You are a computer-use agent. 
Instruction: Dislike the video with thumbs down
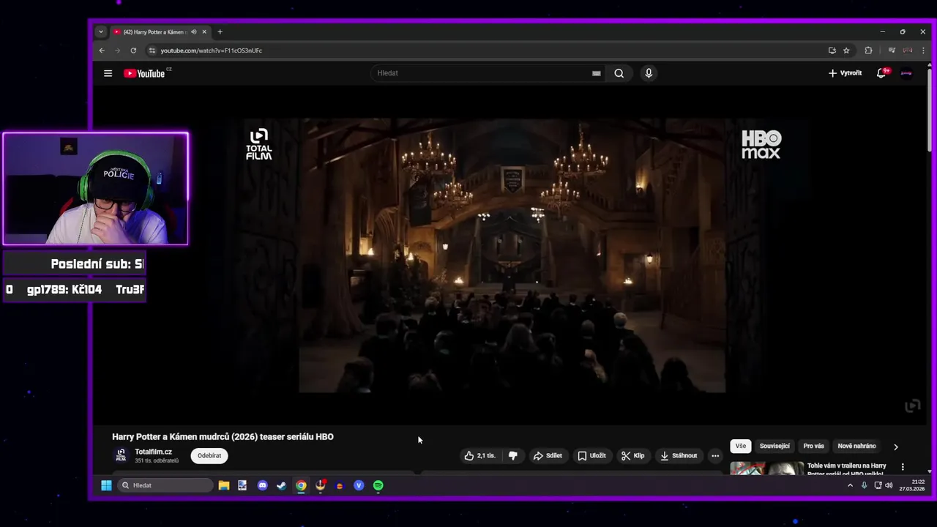[x=513, y=455]
